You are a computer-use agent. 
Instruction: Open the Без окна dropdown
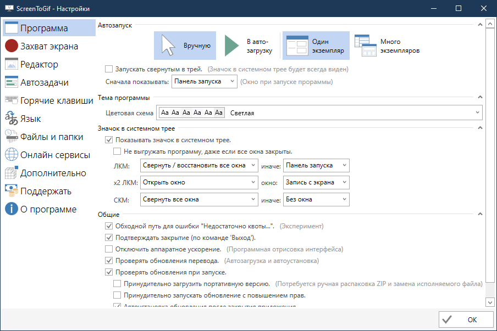pos(316,199)
